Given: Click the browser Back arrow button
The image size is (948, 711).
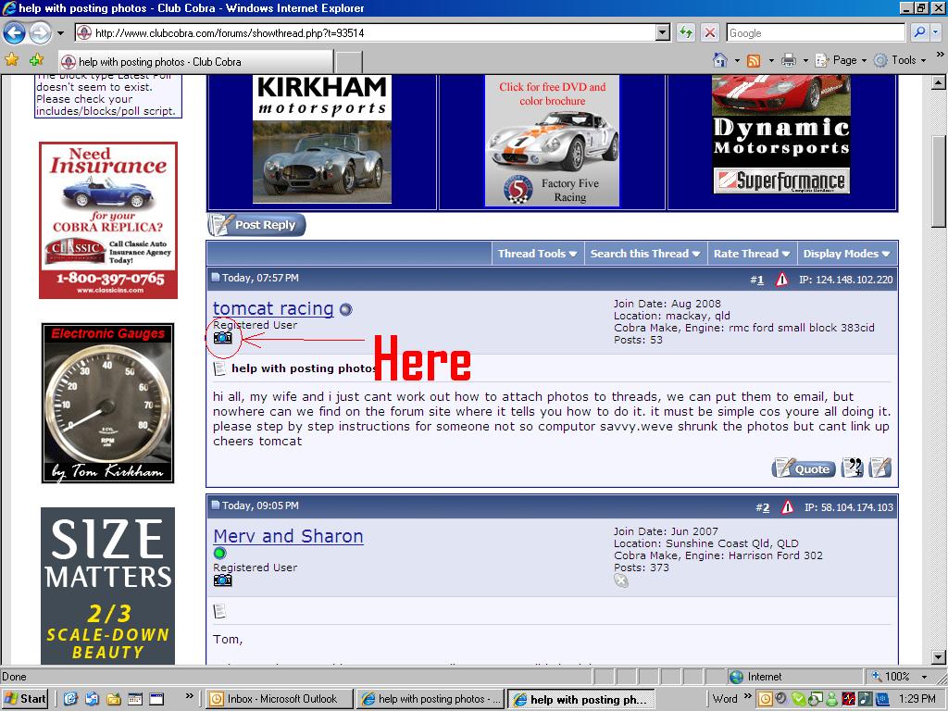Looking at the screenshot, I should 14,33.
